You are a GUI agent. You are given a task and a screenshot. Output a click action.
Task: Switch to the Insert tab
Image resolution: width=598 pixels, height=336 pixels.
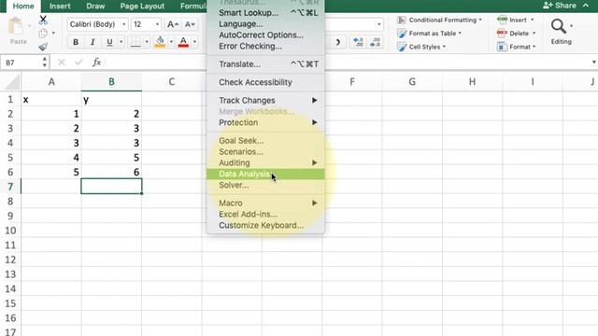click(x=60, y=7)
